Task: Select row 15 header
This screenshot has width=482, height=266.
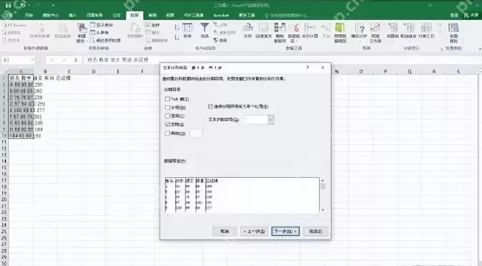Action: [4, 167]
